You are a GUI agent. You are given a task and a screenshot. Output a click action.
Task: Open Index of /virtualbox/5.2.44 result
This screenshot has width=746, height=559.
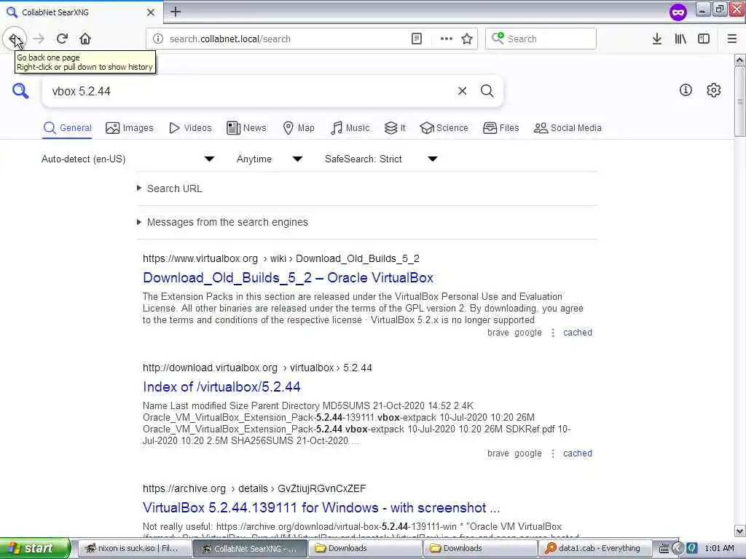[221, 387]
